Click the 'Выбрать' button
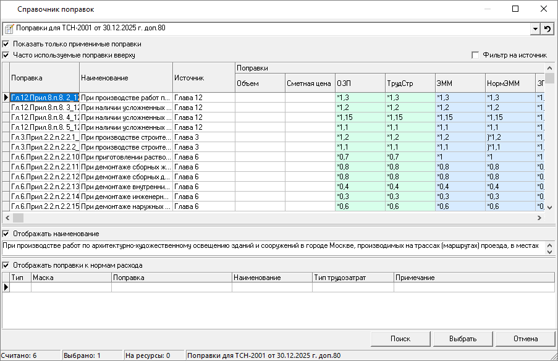 tap(463, 339)
